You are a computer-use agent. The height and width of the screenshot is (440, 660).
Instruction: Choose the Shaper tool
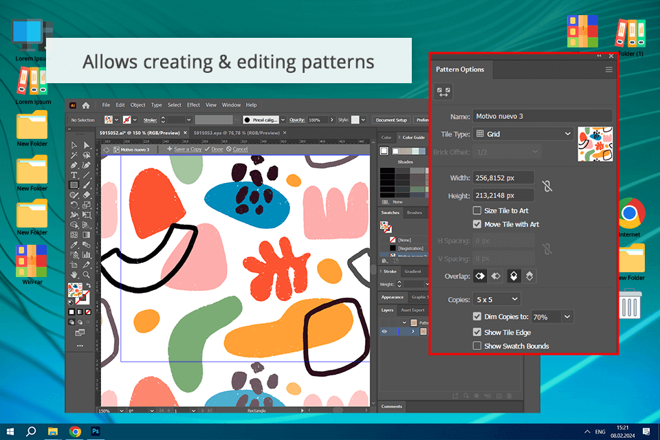74,195
